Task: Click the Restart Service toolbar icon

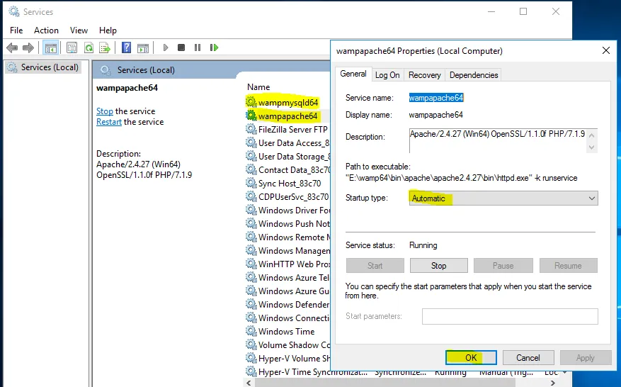Action: pyautogui.click(x=214, y=47)
